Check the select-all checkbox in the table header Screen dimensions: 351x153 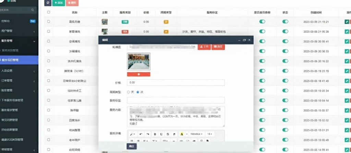(49, 12)
